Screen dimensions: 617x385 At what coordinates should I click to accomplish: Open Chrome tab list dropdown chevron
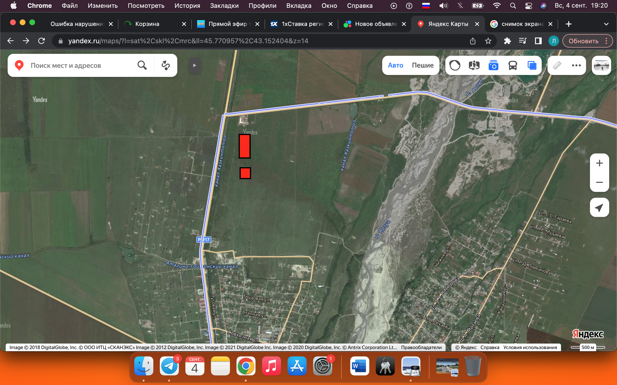[606, 24]
